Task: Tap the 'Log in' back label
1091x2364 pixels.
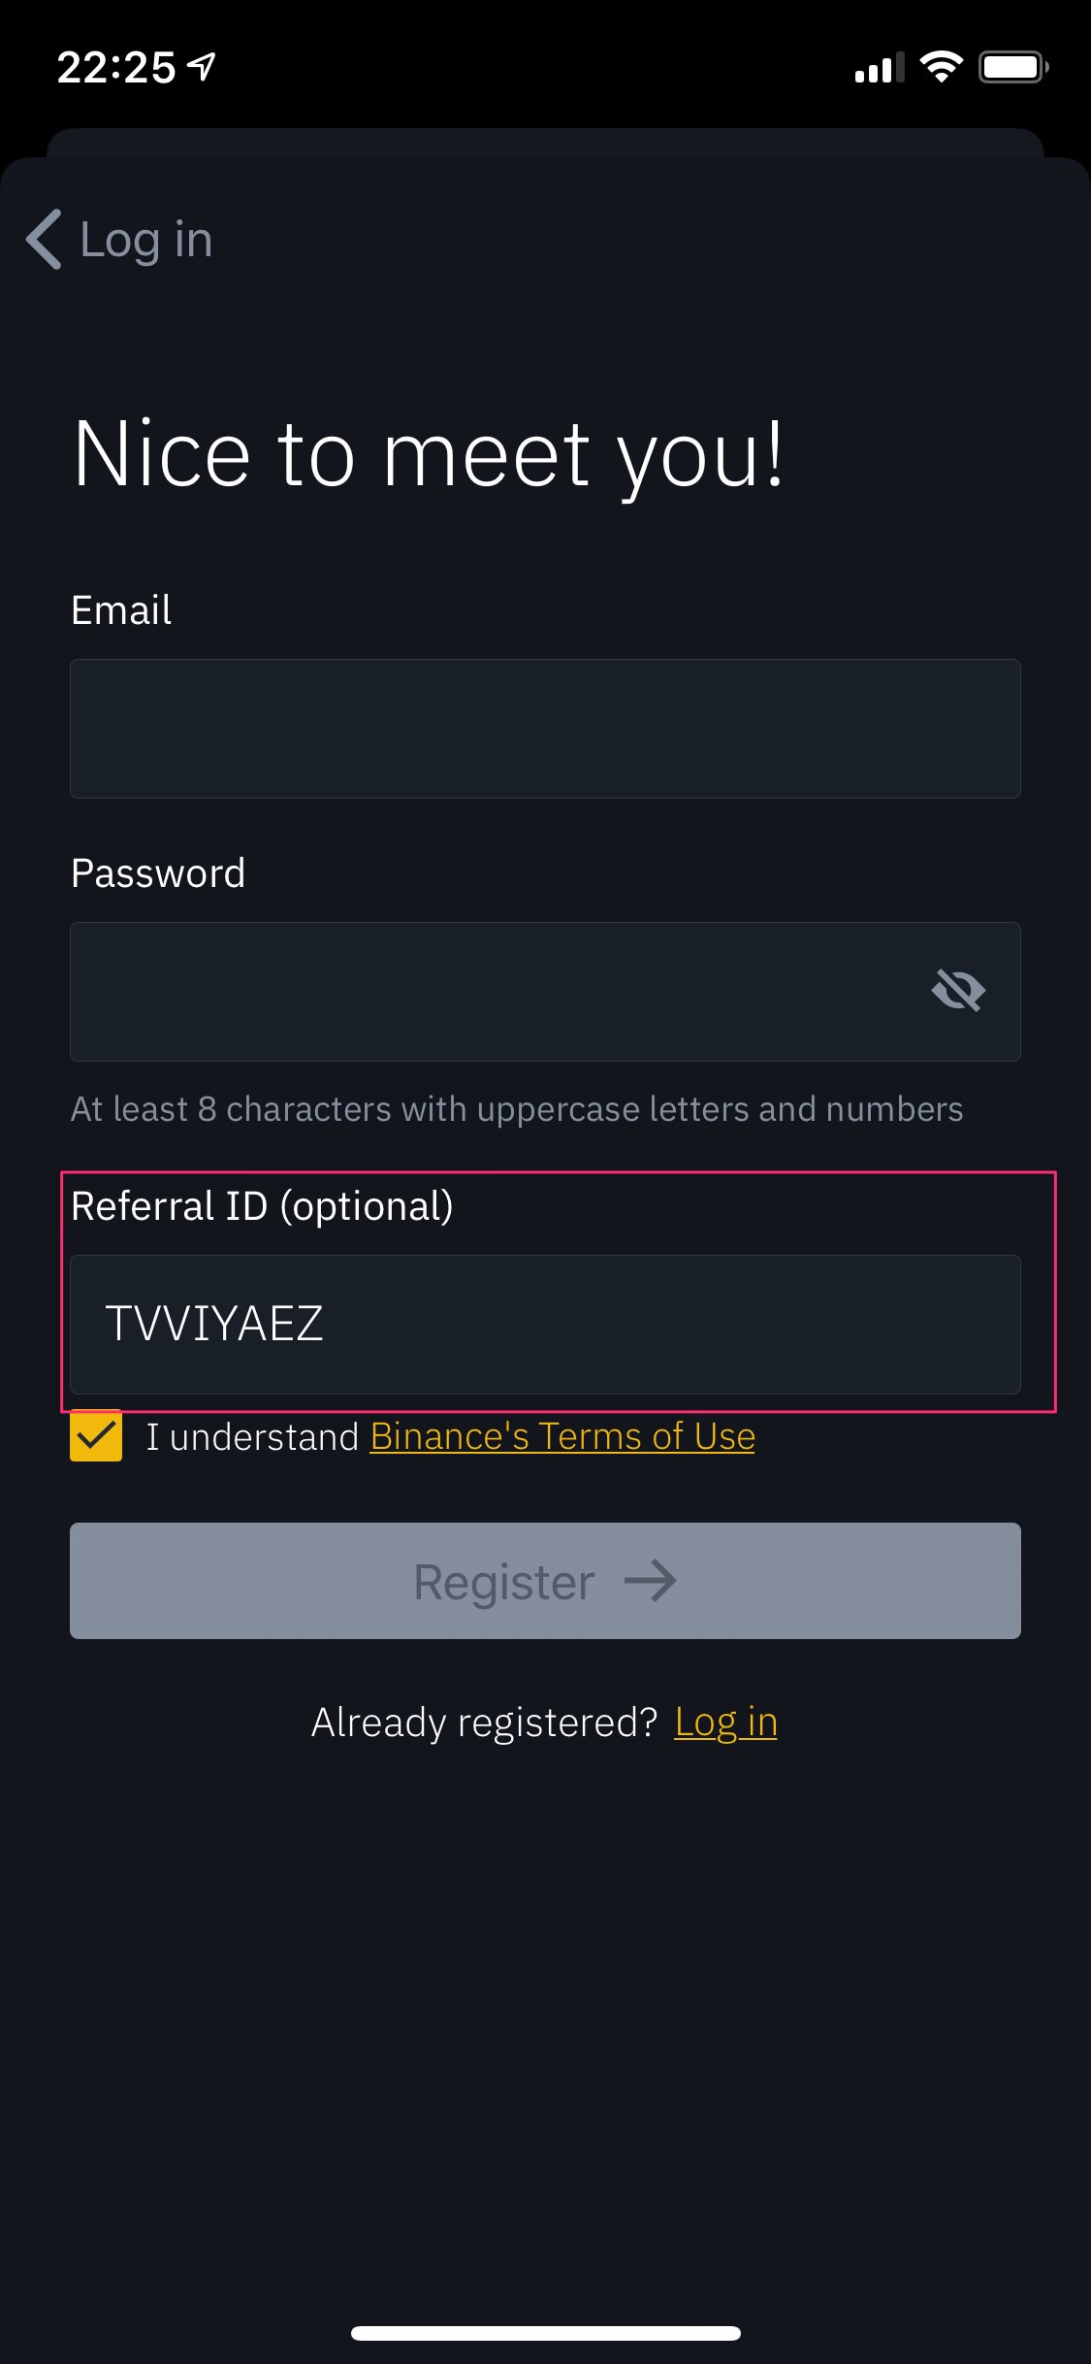Action: [x=145, y=240]
